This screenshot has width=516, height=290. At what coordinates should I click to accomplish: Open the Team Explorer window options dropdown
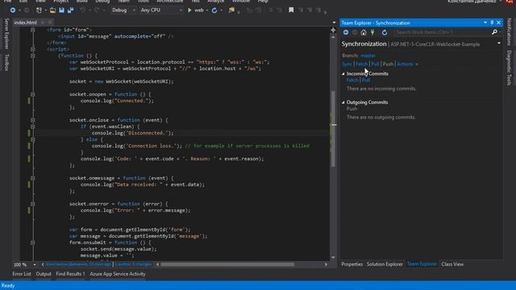485,23
